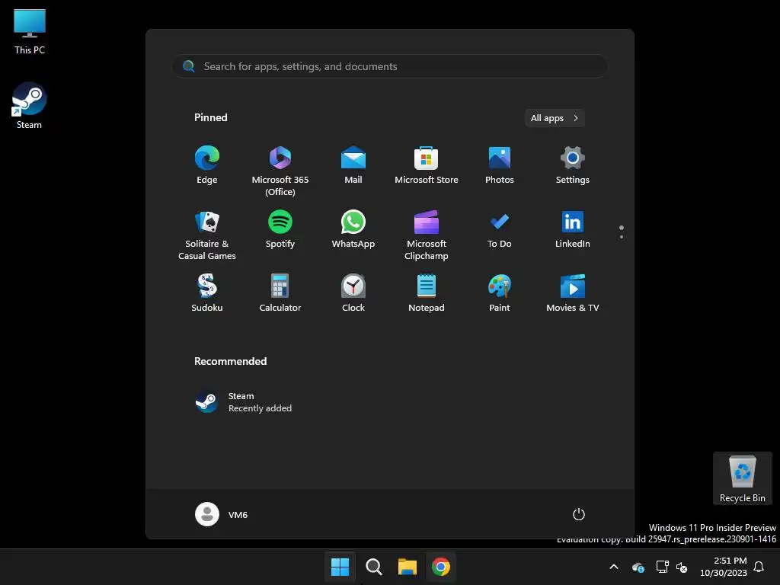The image size is (780, 585).
Task: Open the Calculator app
Action: click(x=280, y=294)
